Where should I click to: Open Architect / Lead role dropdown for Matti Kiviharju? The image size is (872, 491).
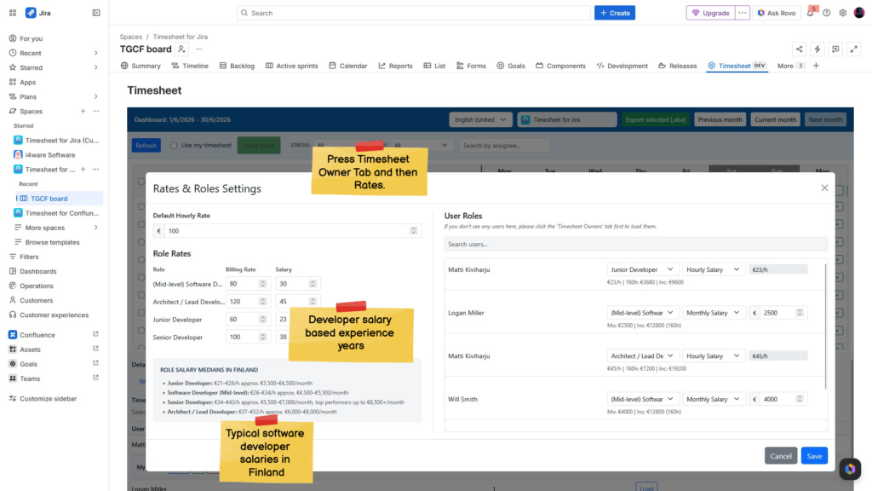tap(642, 355)
